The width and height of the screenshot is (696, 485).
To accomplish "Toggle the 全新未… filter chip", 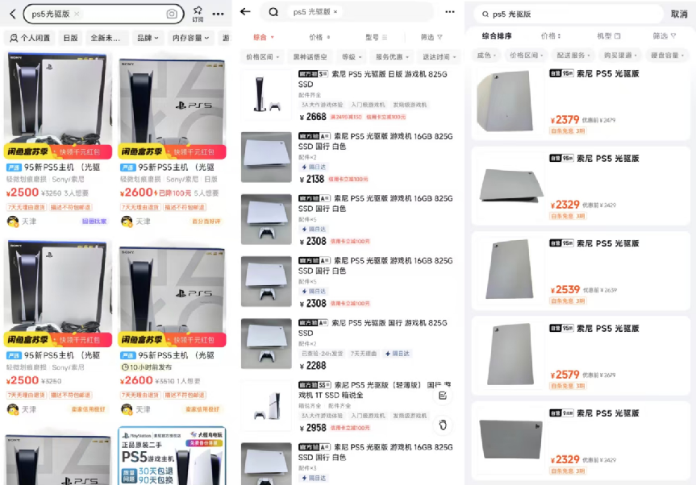I will coord(106,38).
